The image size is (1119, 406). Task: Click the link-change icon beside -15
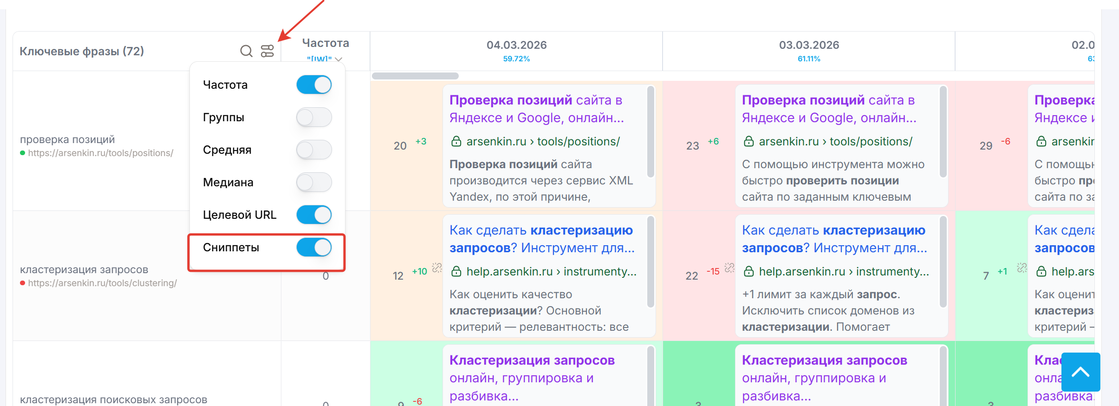(x=729, y=268)
